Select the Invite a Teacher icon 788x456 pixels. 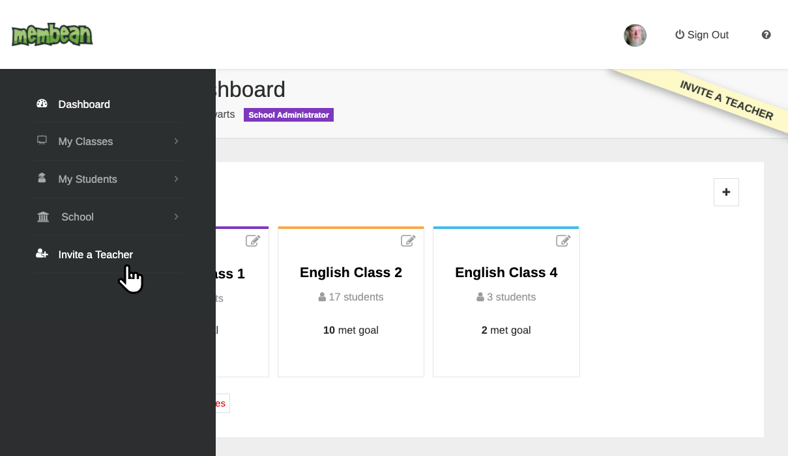[42, 254]
